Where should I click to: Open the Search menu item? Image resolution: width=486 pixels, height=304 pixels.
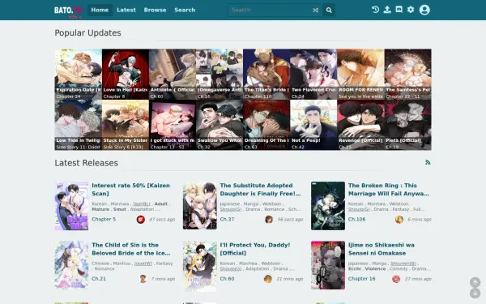(x=185, y=10)
